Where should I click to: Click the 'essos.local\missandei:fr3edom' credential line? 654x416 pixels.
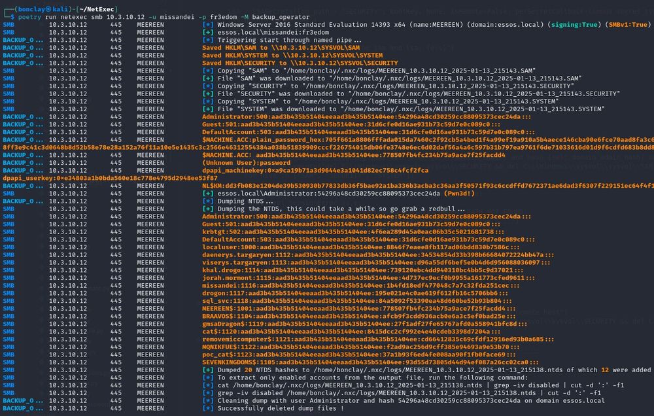pyautogui.click(x=273, y=33)
